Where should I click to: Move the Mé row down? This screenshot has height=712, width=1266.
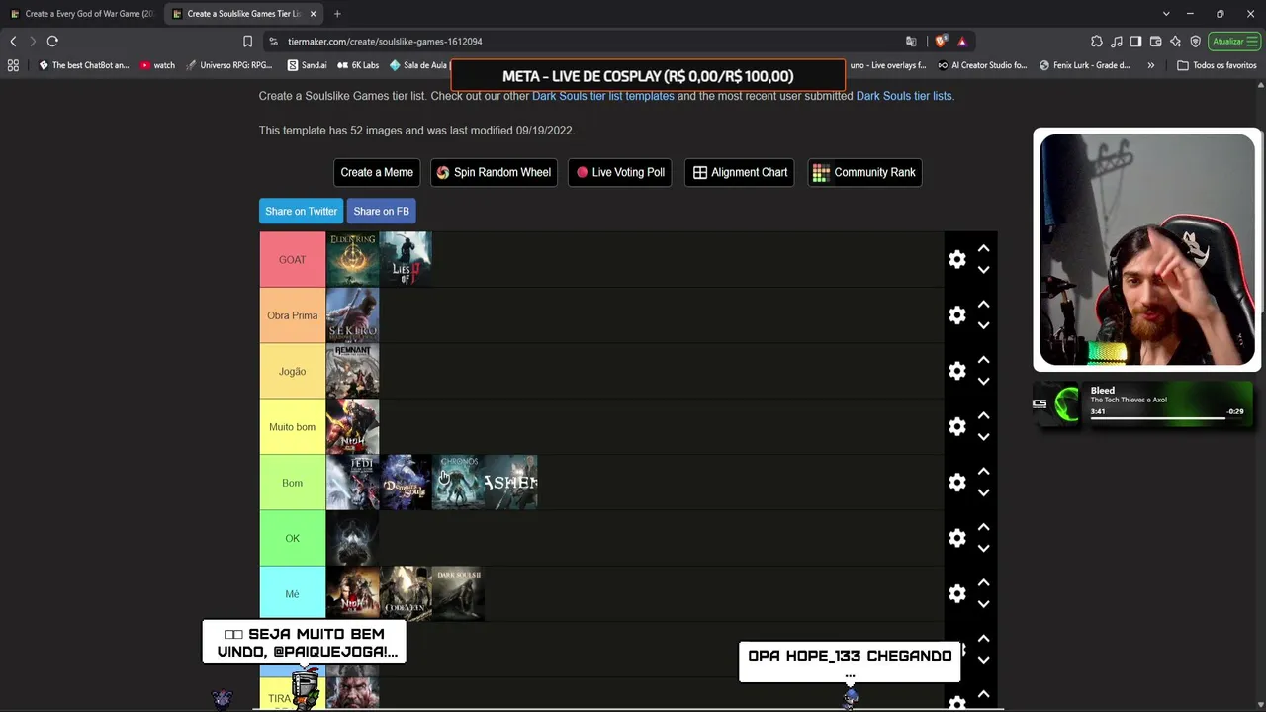click(x=983, y=604)
